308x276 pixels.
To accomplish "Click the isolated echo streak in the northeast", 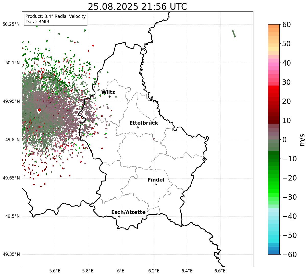I will 234,34.
